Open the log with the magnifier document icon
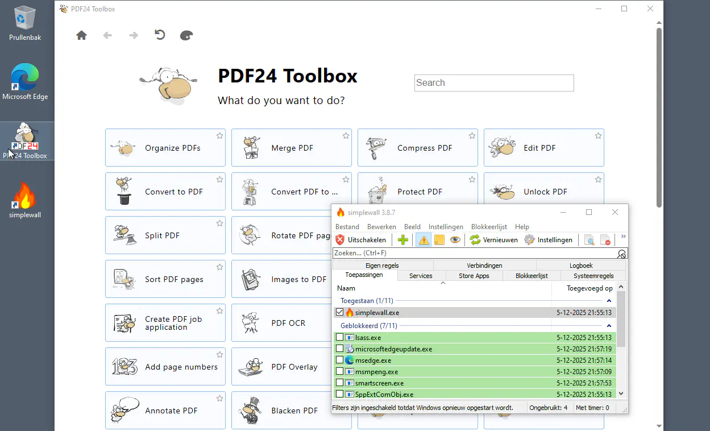The width and height of the screenshot is (710, 431). 589,239
